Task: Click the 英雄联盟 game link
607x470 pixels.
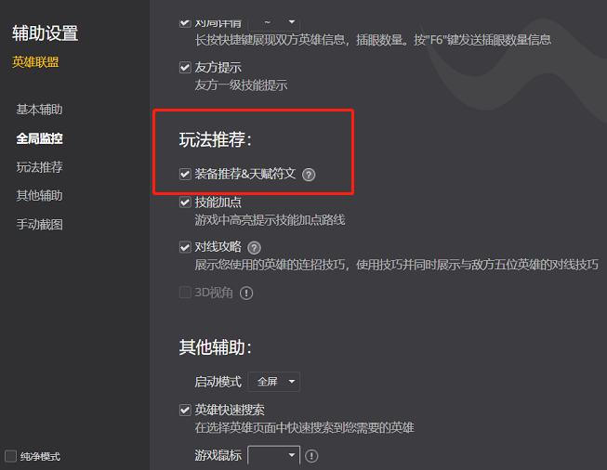Action: click(x=35, y=62)
